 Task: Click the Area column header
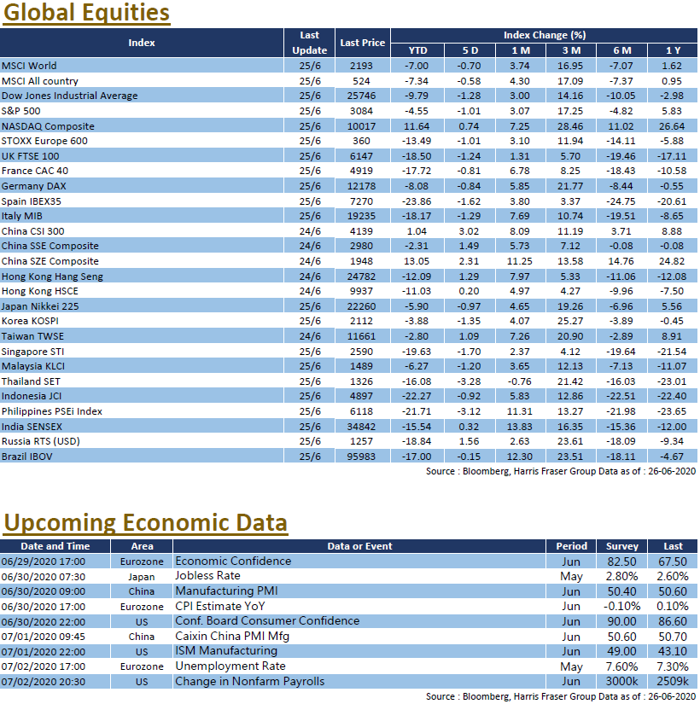tap(142, 546)
